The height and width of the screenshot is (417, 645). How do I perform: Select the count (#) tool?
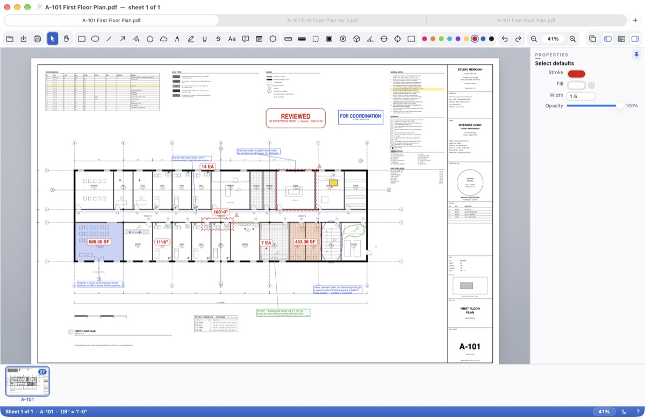[343, 39]
